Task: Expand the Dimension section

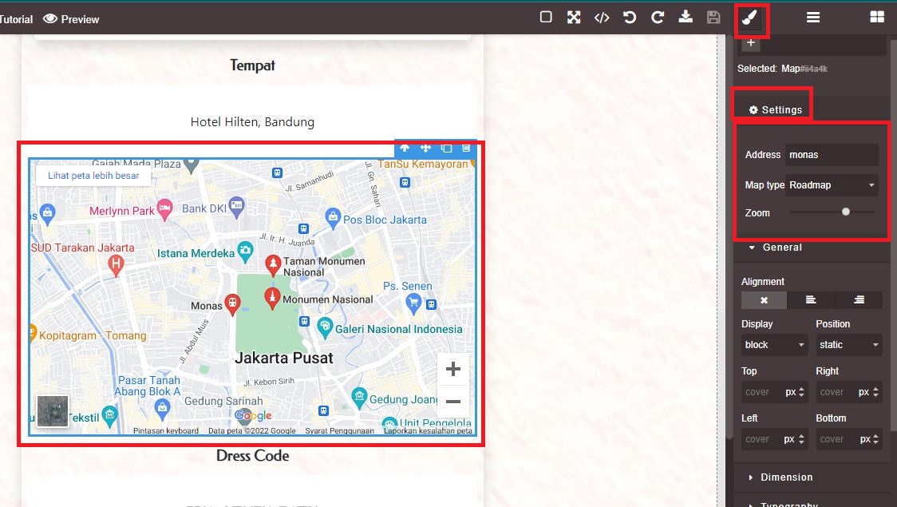Action: pos(786,477)
